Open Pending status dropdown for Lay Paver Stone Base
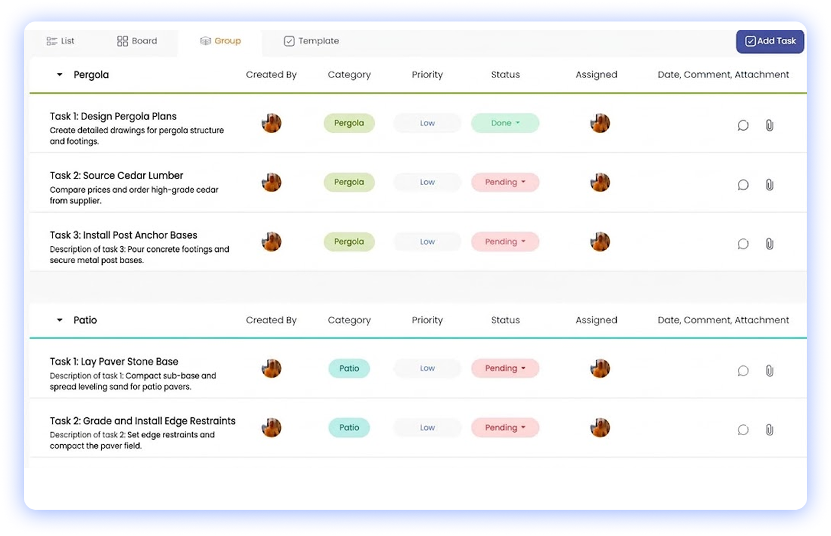The height and width of the screenshot is (536, 831). [x=505, y=368]
